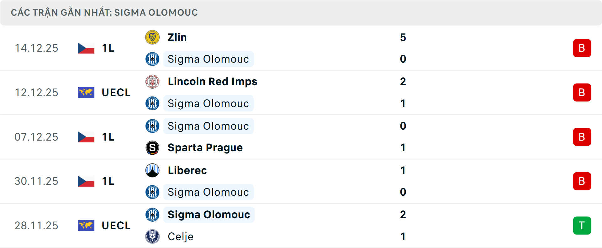Click the UECL competition icon for the 12.12.25 match
The height and width of the screenshot is (248, 602).
click(86, 92)
